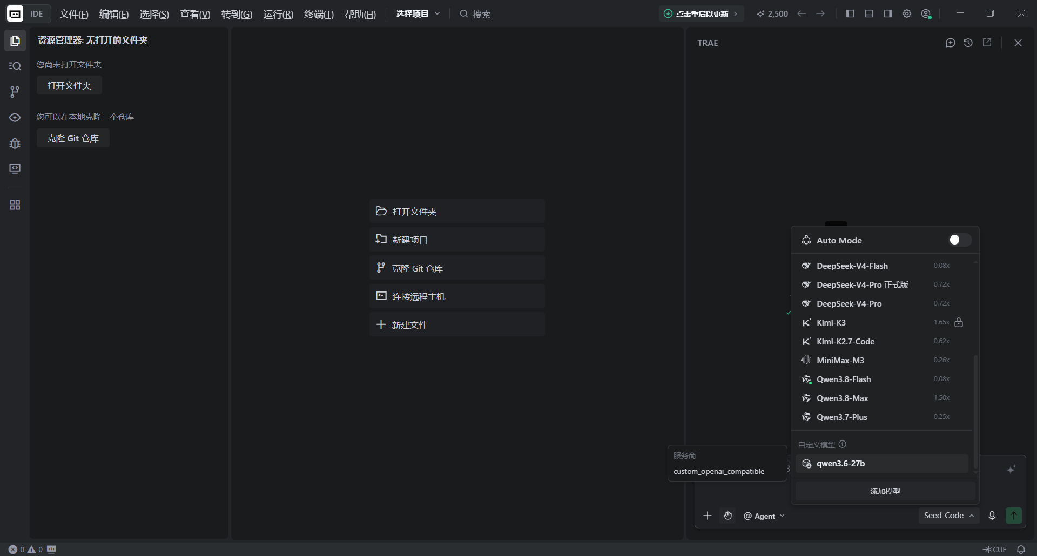The image size is (1037, 556).
Task: Open the Search sidebar icon
Action: (15, 66)
